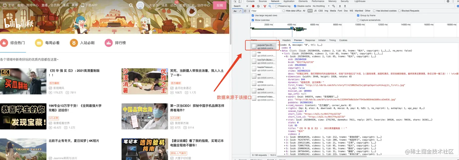Image resolution: width=459 pixels, height=160 pixels.
Task: Filter requests by JS type
Action: tap(315, 11)
